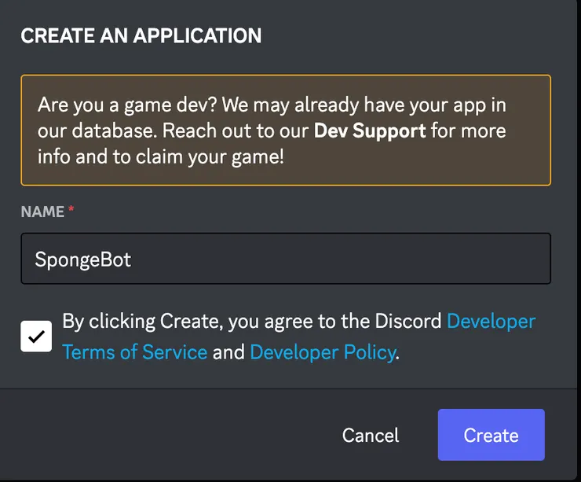Click the "for more" text after Dev Support
Viewport: 581px width, 482px height.
(x=469, y=130)
